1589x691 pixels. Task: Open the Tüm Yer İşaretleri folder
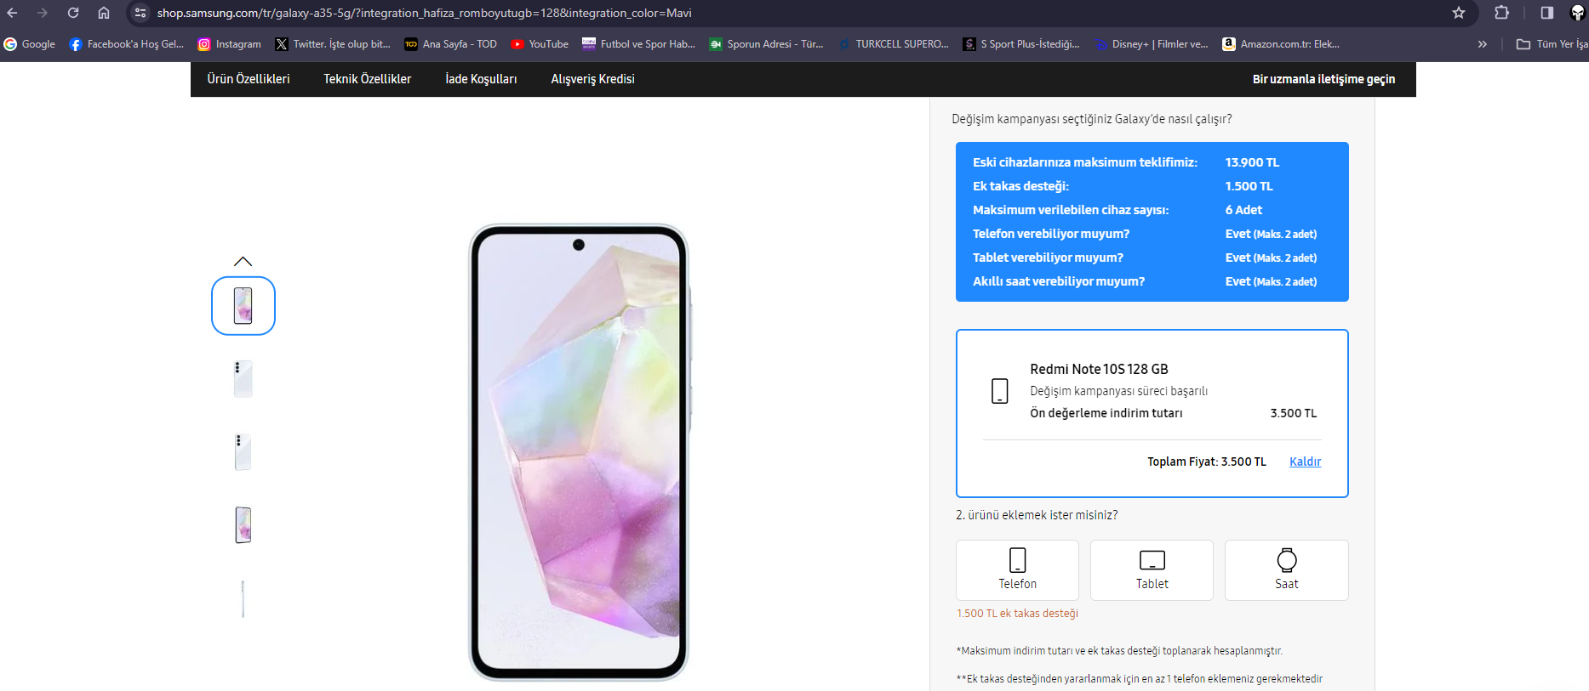(1552, 44)
